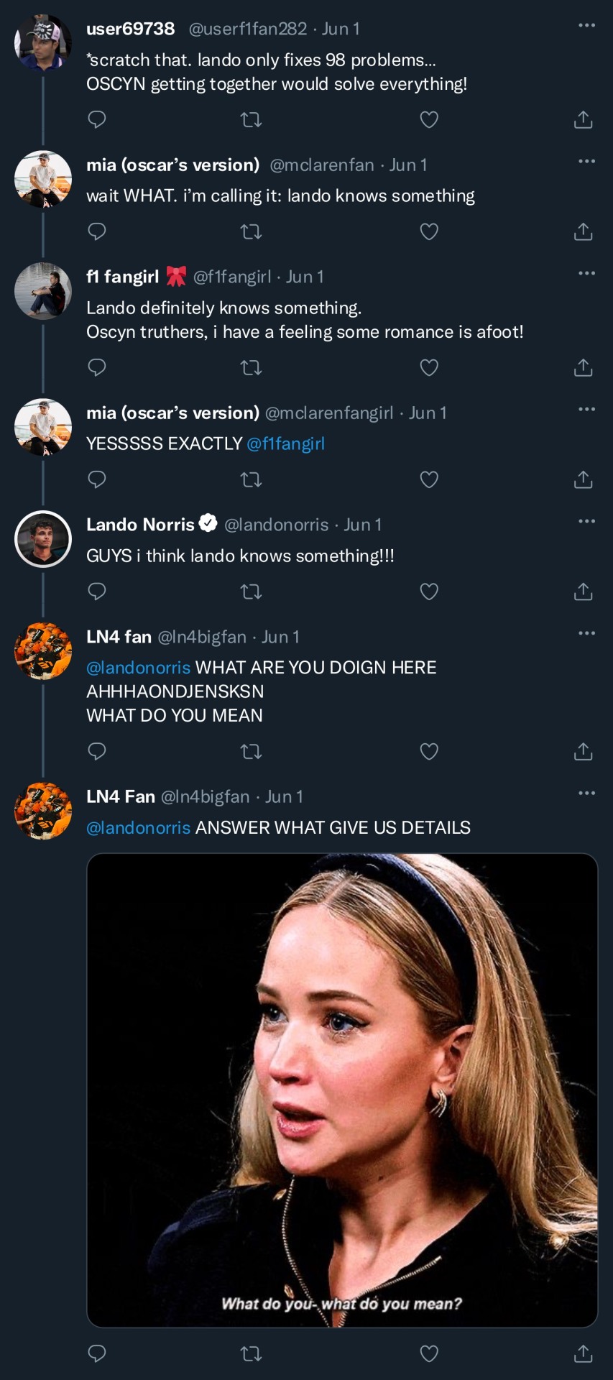This screenshot has width=613, height=1380.
Task: Reply to the GIF tweet by LN4 Fan
Action: [x=96, y=1353]
